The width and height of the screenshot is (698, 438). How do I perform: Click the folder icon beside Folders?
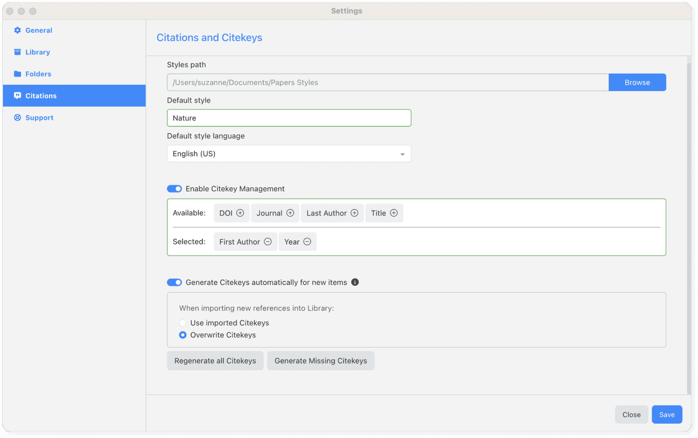point(17,74)
